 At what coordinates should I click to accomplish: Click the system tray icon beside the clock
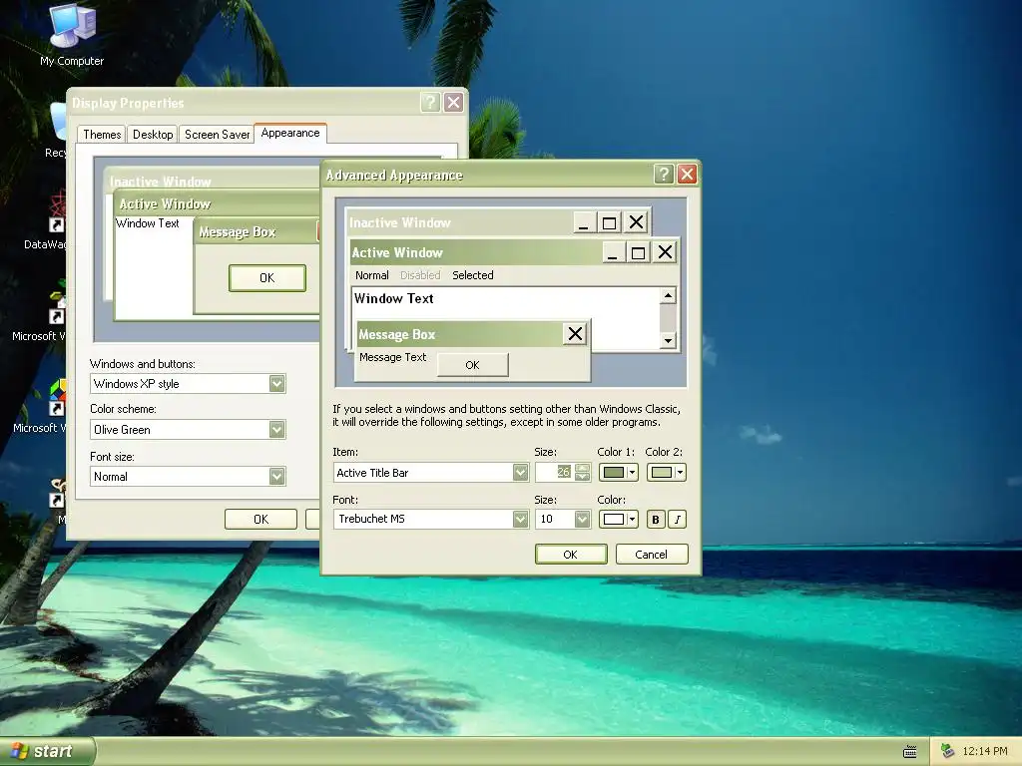[948, 751]
